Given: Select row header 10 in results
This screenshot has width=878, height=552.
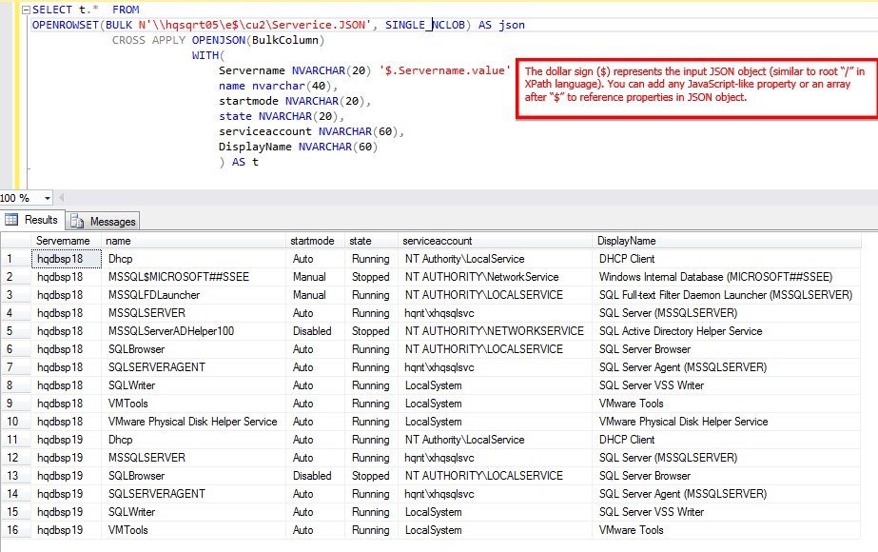Looking at the screenshot, I should (x=15, y=421).
